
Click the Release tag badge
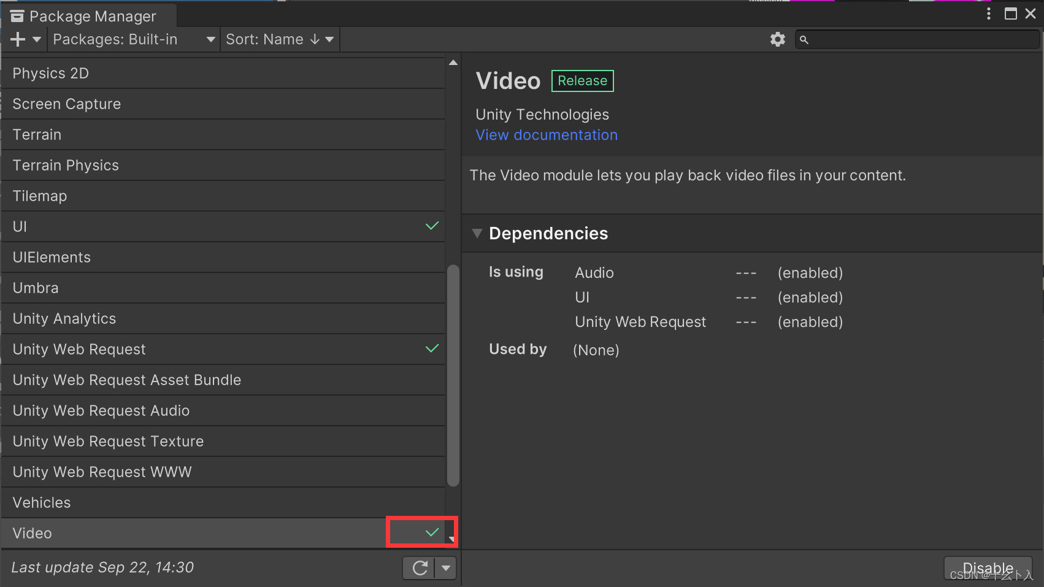click(583, 81)
